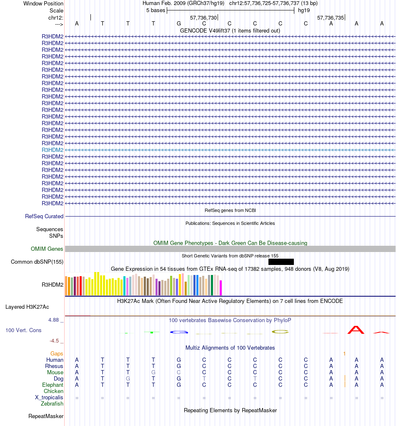The width and height of the screenshot is (396, 426).
Task: Click the ---> strand direction arrow label
Action: click(59, 25)
